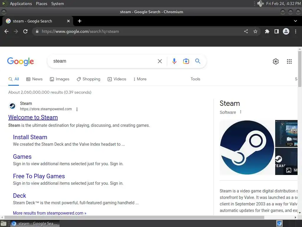Screen dimensions: 302x227
Task: Start voice search with the microphone icon
Action: [x=174, y=61]
